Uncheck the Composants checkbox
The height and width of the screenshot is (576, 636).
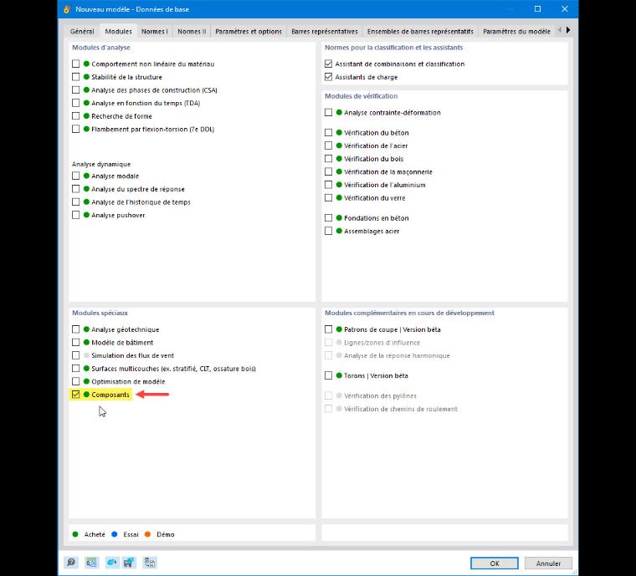[x=75, y=394]
